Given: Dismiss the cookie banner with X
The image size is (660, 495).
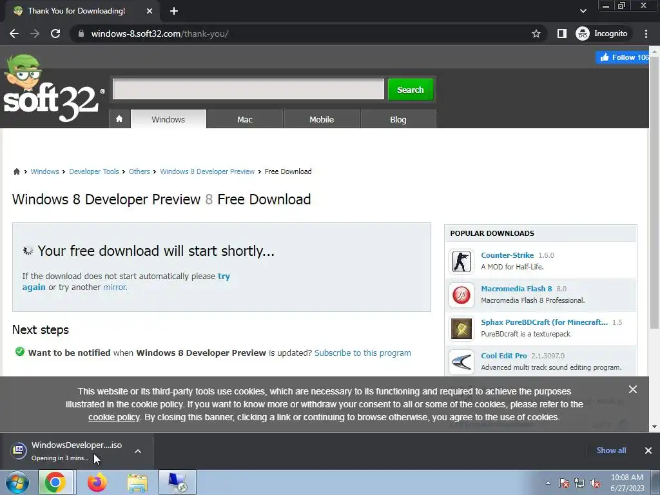Looking at the screenshot, I should (633, 389).
